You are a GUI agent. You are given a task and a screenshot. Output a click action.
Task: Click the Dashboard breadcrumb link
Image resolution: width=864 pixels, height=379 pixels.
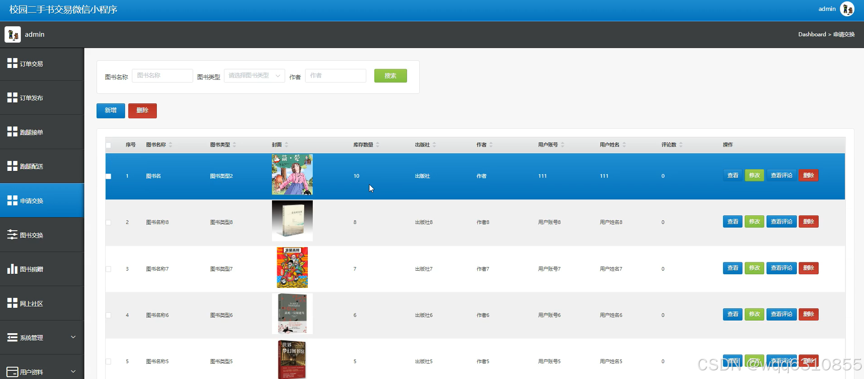click(x=812, y=34)
